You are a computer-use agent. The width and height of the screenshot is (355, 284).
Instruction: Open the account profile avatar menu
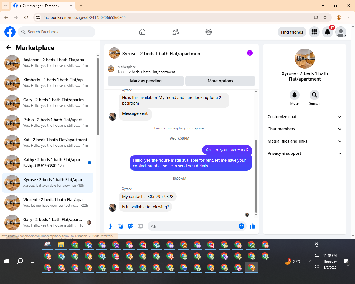(341, 32)
